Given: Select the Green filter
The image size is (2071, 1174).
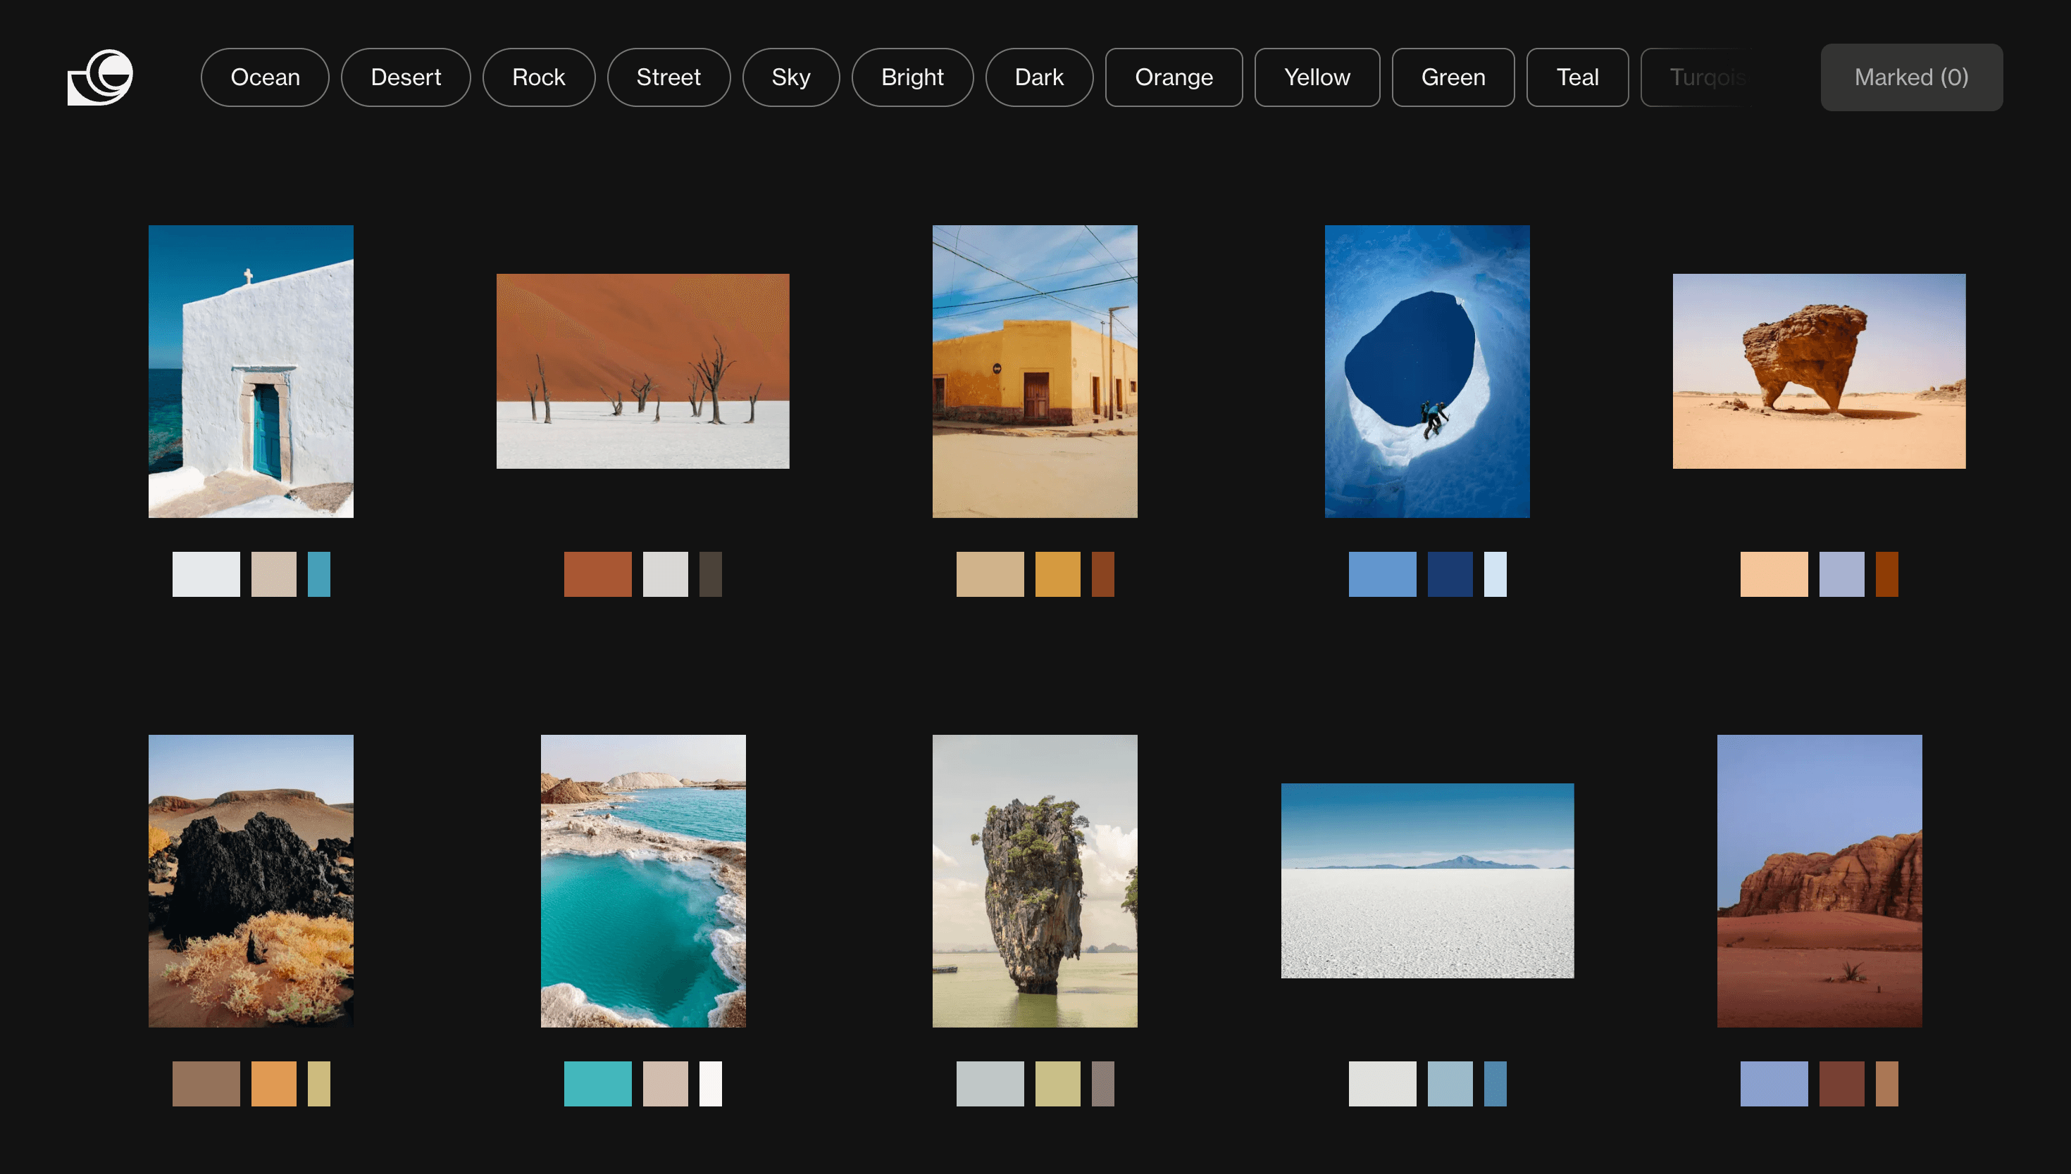Looking at the screenshot, I should click(x=1453, y=77).
